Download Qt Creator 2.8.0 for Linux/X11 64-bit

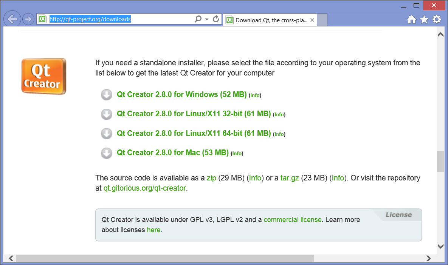pos(194,133)
